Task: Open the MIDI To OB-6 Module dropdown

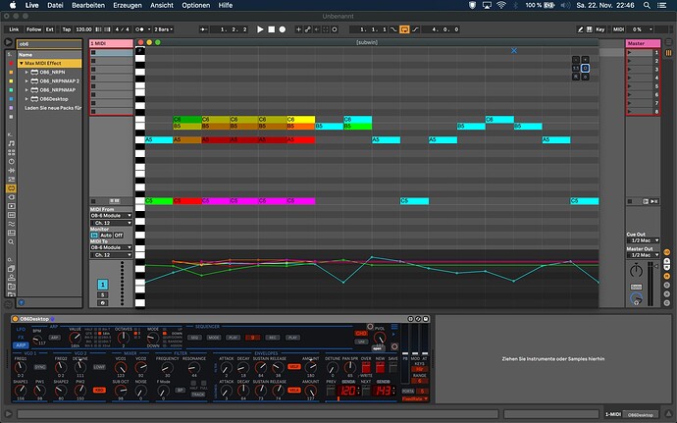Action: 111,247
